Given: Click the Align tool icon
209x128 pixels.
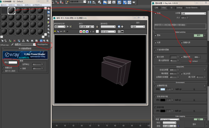Looking at the screenshot, I should 94,2.
